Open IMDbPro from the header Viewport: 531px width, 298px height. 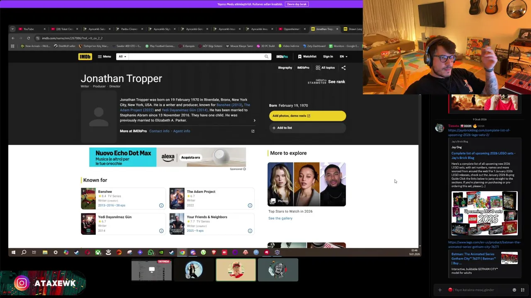(282, 56)
